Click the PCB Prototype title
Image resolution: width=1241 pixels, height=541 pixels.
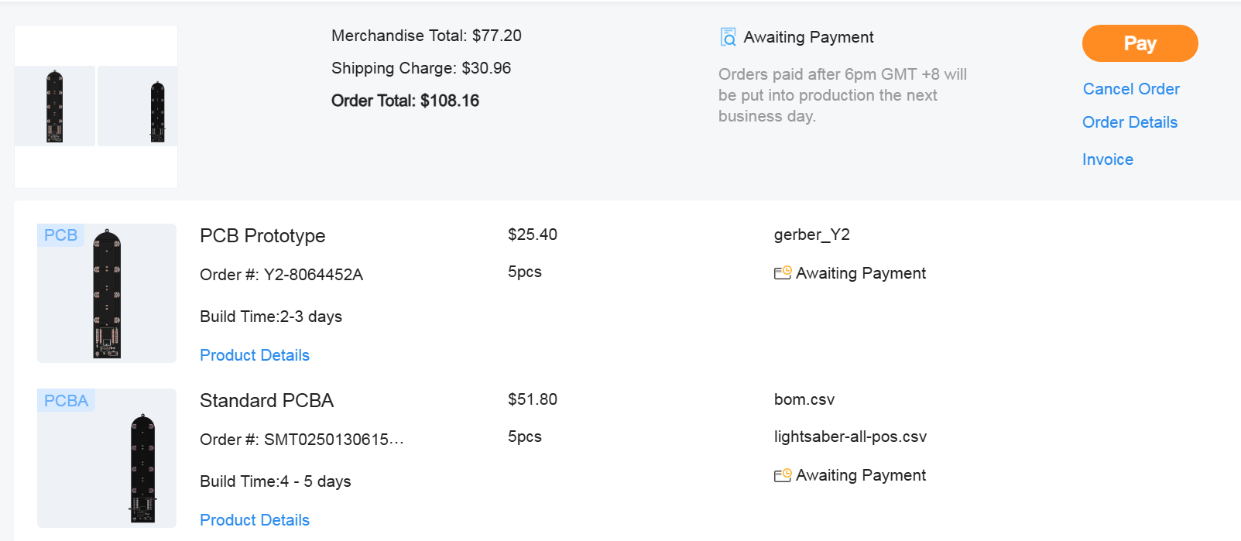pos(262,236)
